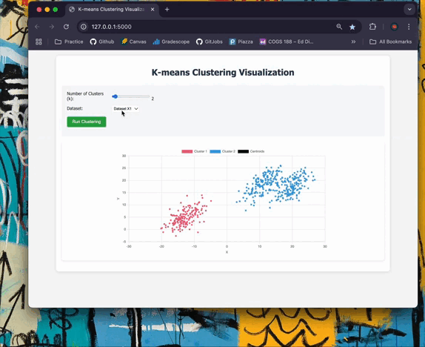This screenshot has width=425, height=347.
Task: Open a new tab with the plus button
Action: (x=167, y=9)
